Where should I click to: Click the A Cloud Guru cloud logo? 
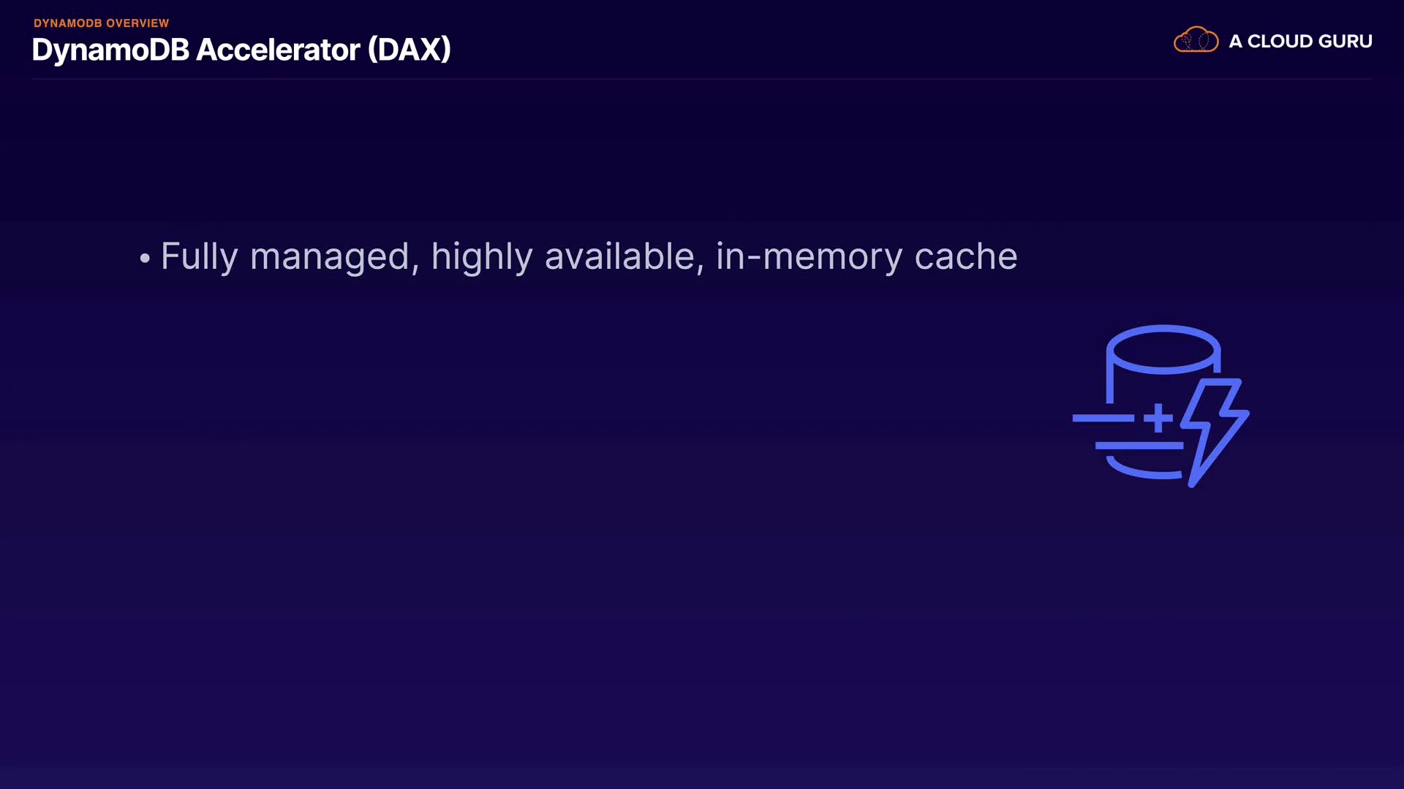(1196, 40)
